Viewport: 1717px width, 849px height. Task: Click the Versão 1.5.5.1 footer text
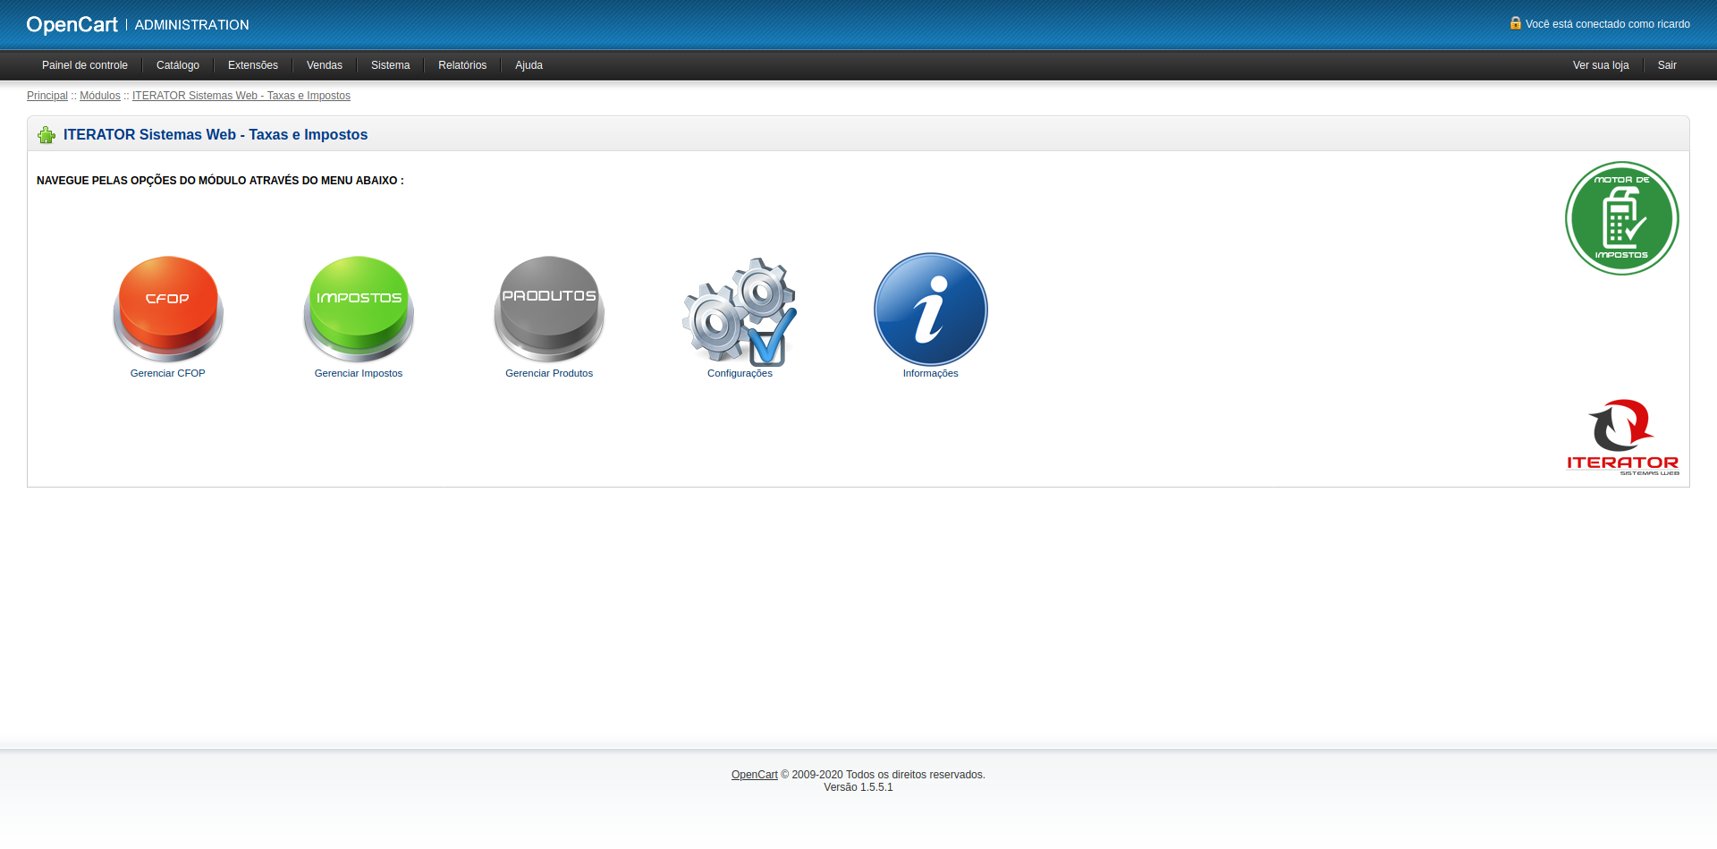[858, 787]
